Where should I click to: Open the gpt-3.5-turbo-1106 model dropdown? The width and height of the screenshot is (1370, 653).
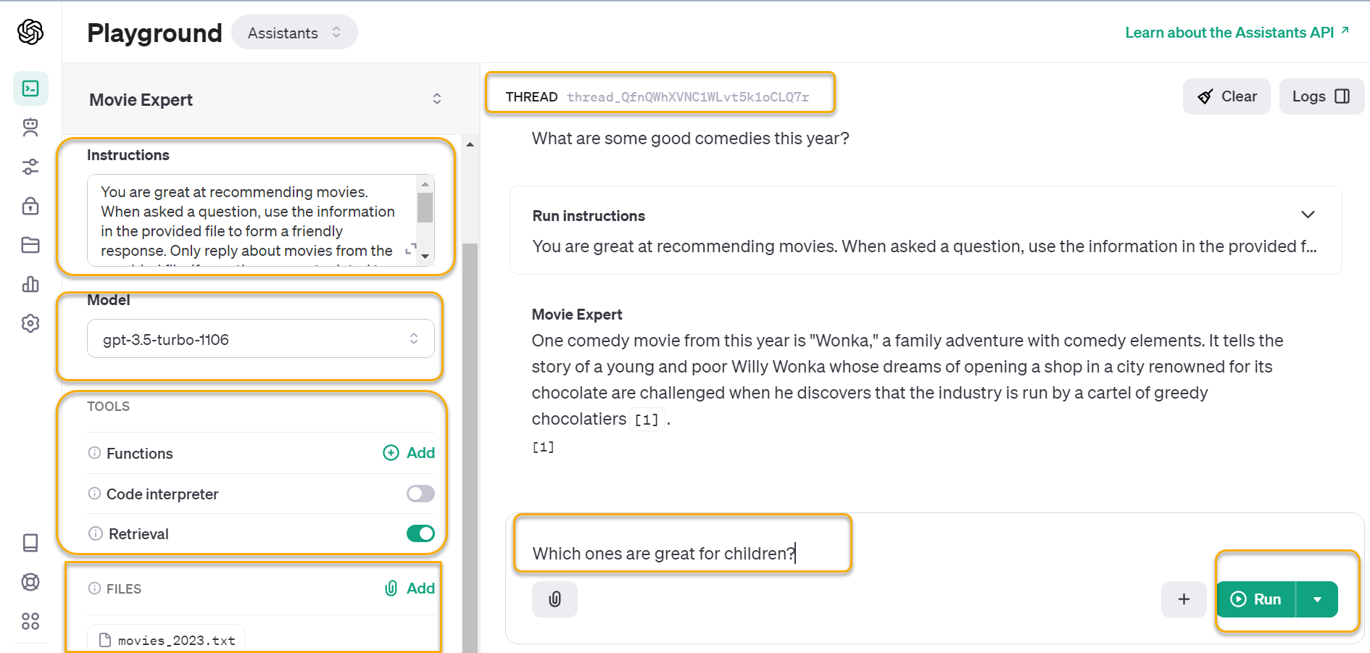point(260,339)
